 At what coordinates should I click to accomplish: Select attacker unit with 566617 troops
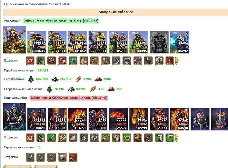pos(37,42)
